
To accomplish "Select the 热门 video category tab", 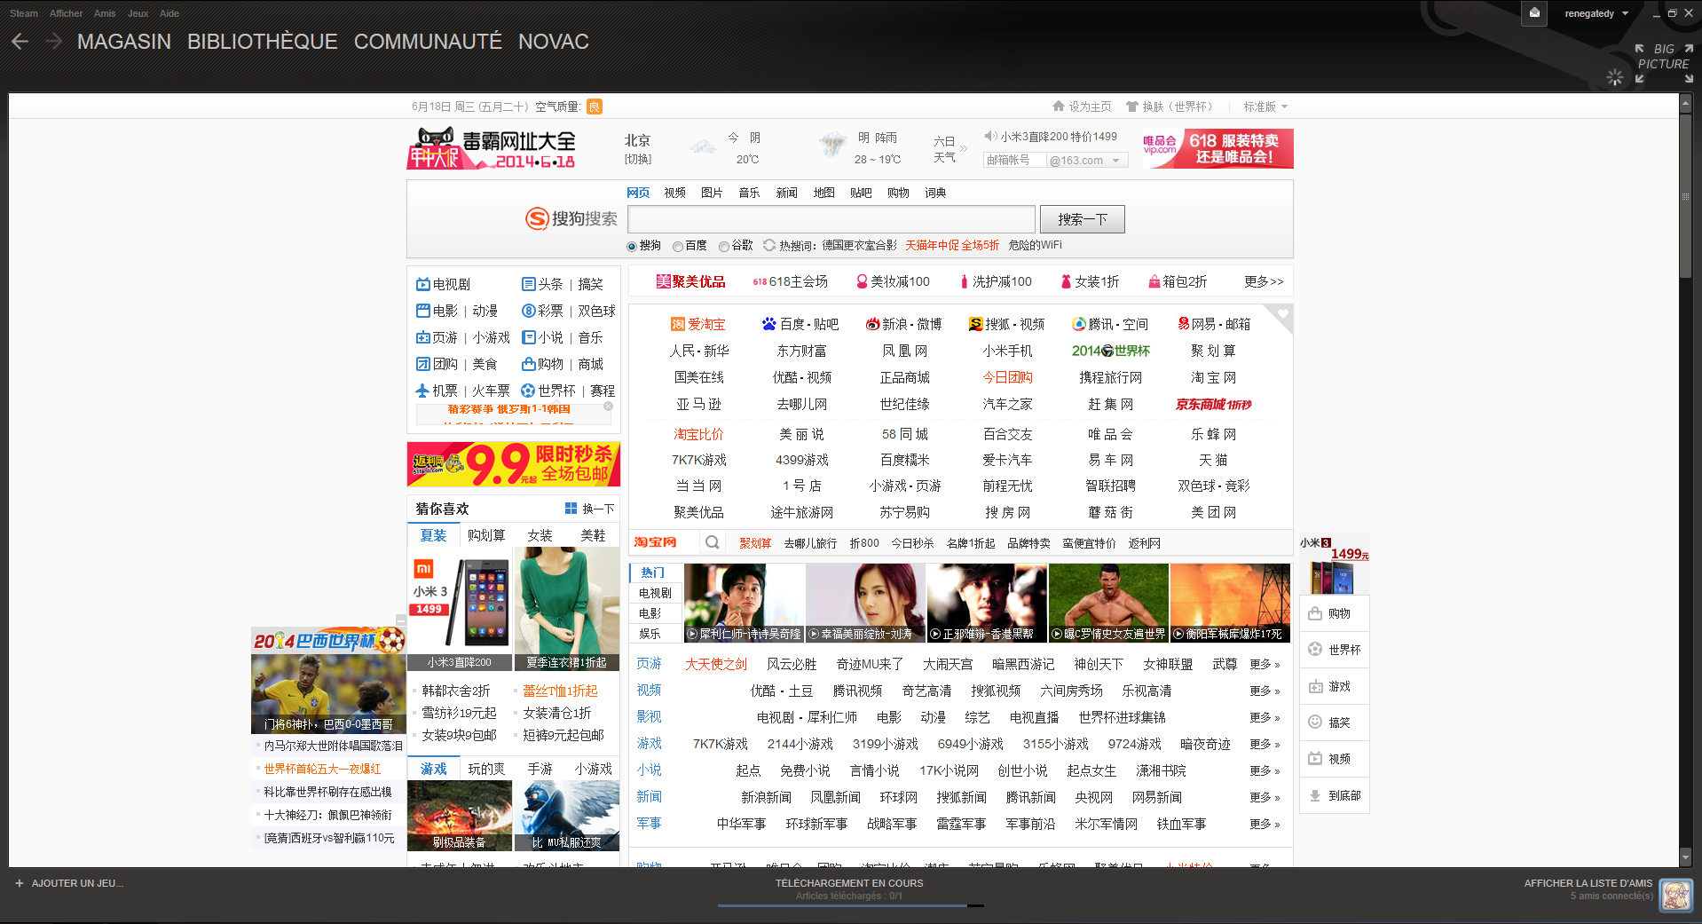I will pos(652,573).
